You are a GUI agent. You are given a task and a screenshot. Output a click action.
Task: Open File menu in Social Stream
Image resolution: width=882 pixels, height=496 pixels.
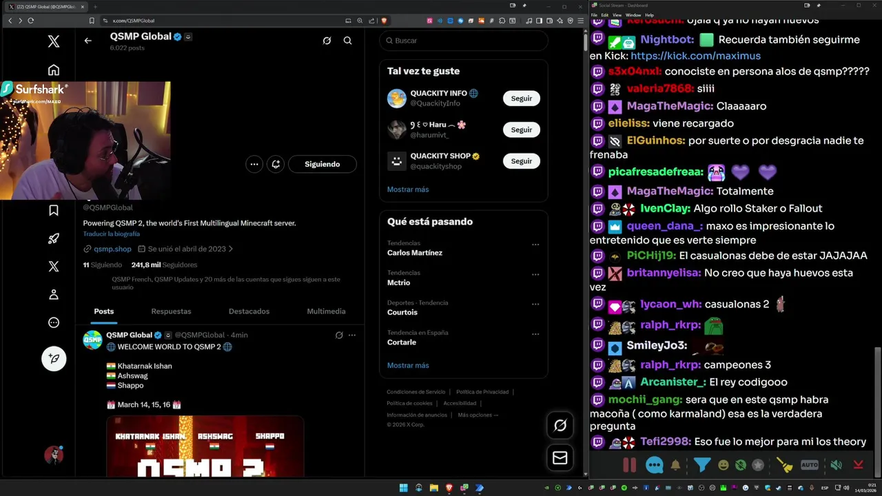[x=595, y=14]
